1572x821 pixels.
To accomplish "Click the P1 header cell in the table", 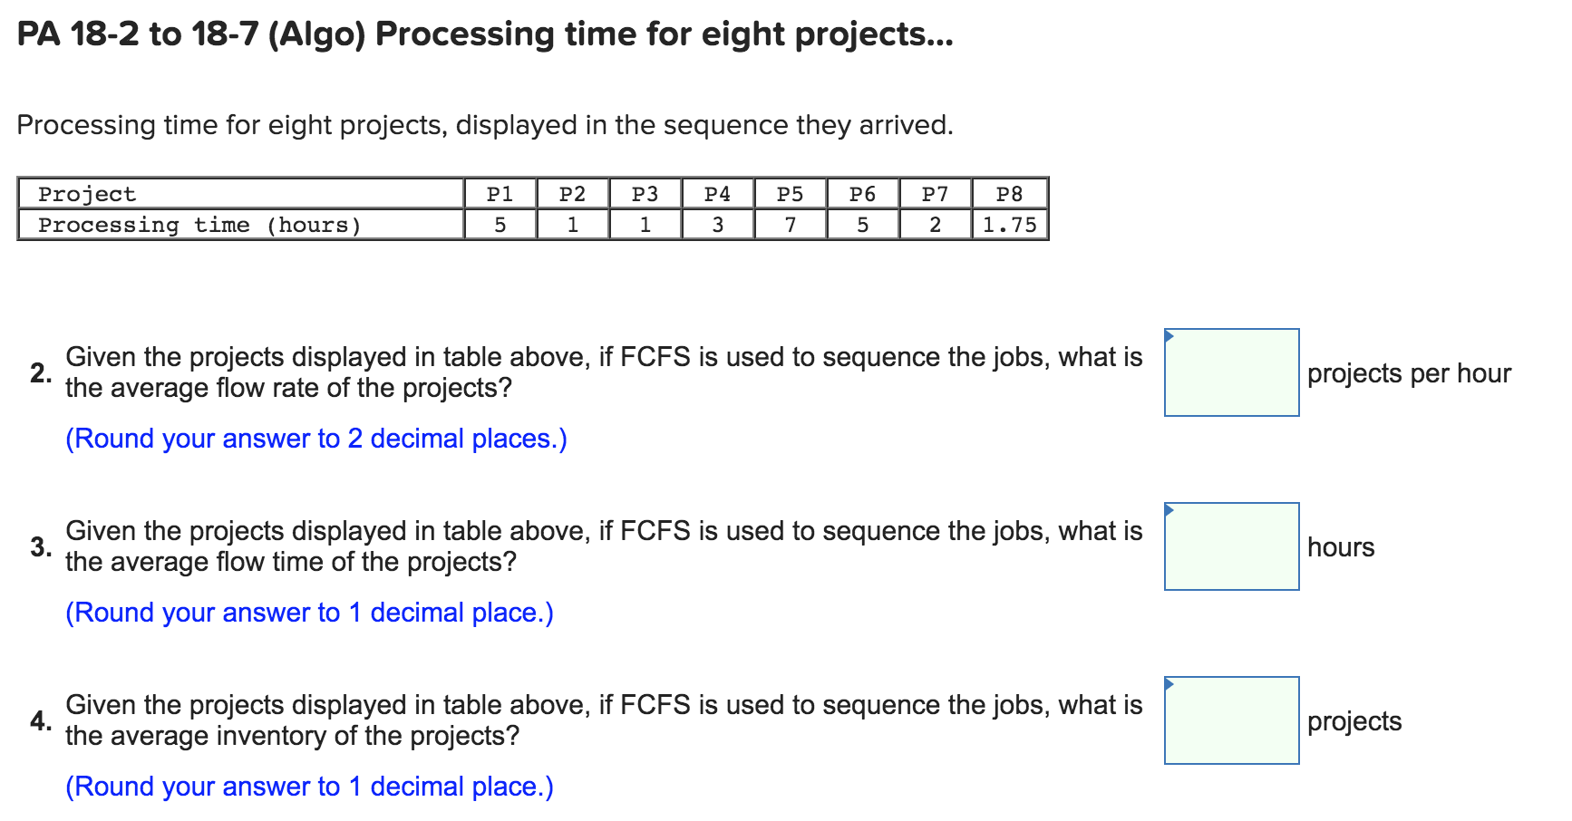I will [500, 193].
